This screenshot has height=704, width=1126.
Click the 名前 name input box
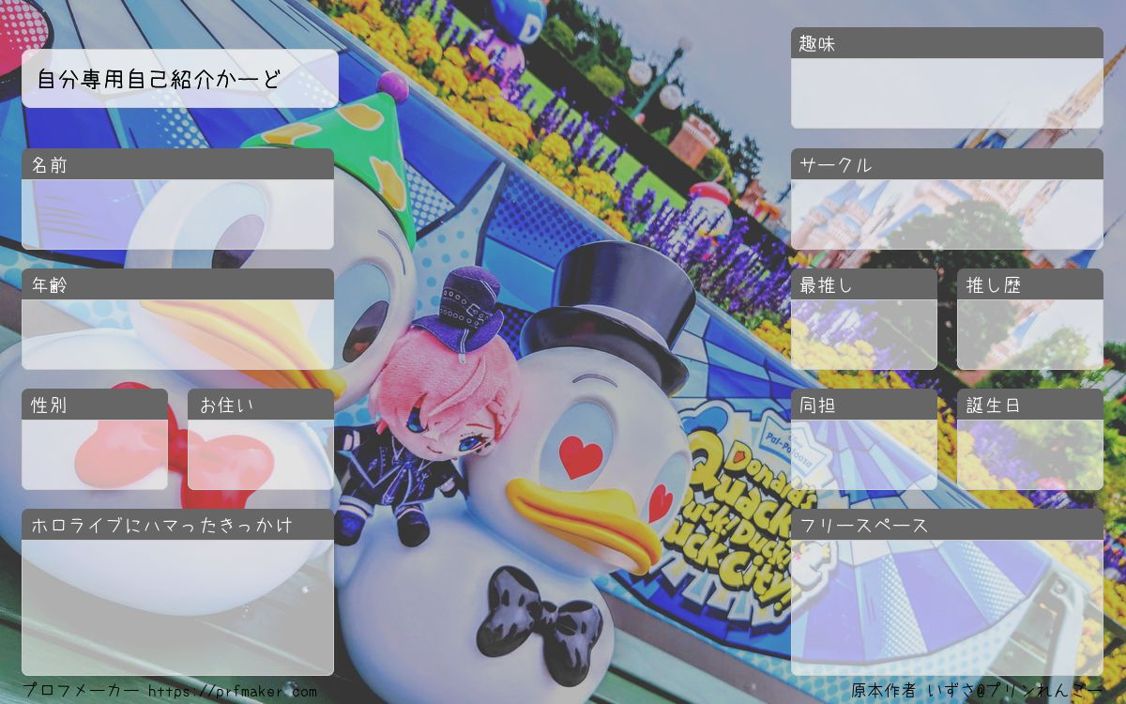(177, 214)
